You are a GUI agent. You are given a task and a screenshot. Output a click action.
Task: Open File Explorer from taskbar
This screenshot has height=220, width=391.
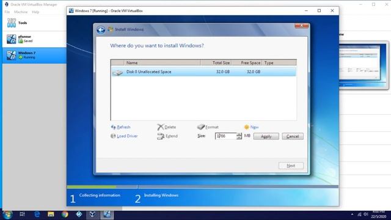(51, 215)
